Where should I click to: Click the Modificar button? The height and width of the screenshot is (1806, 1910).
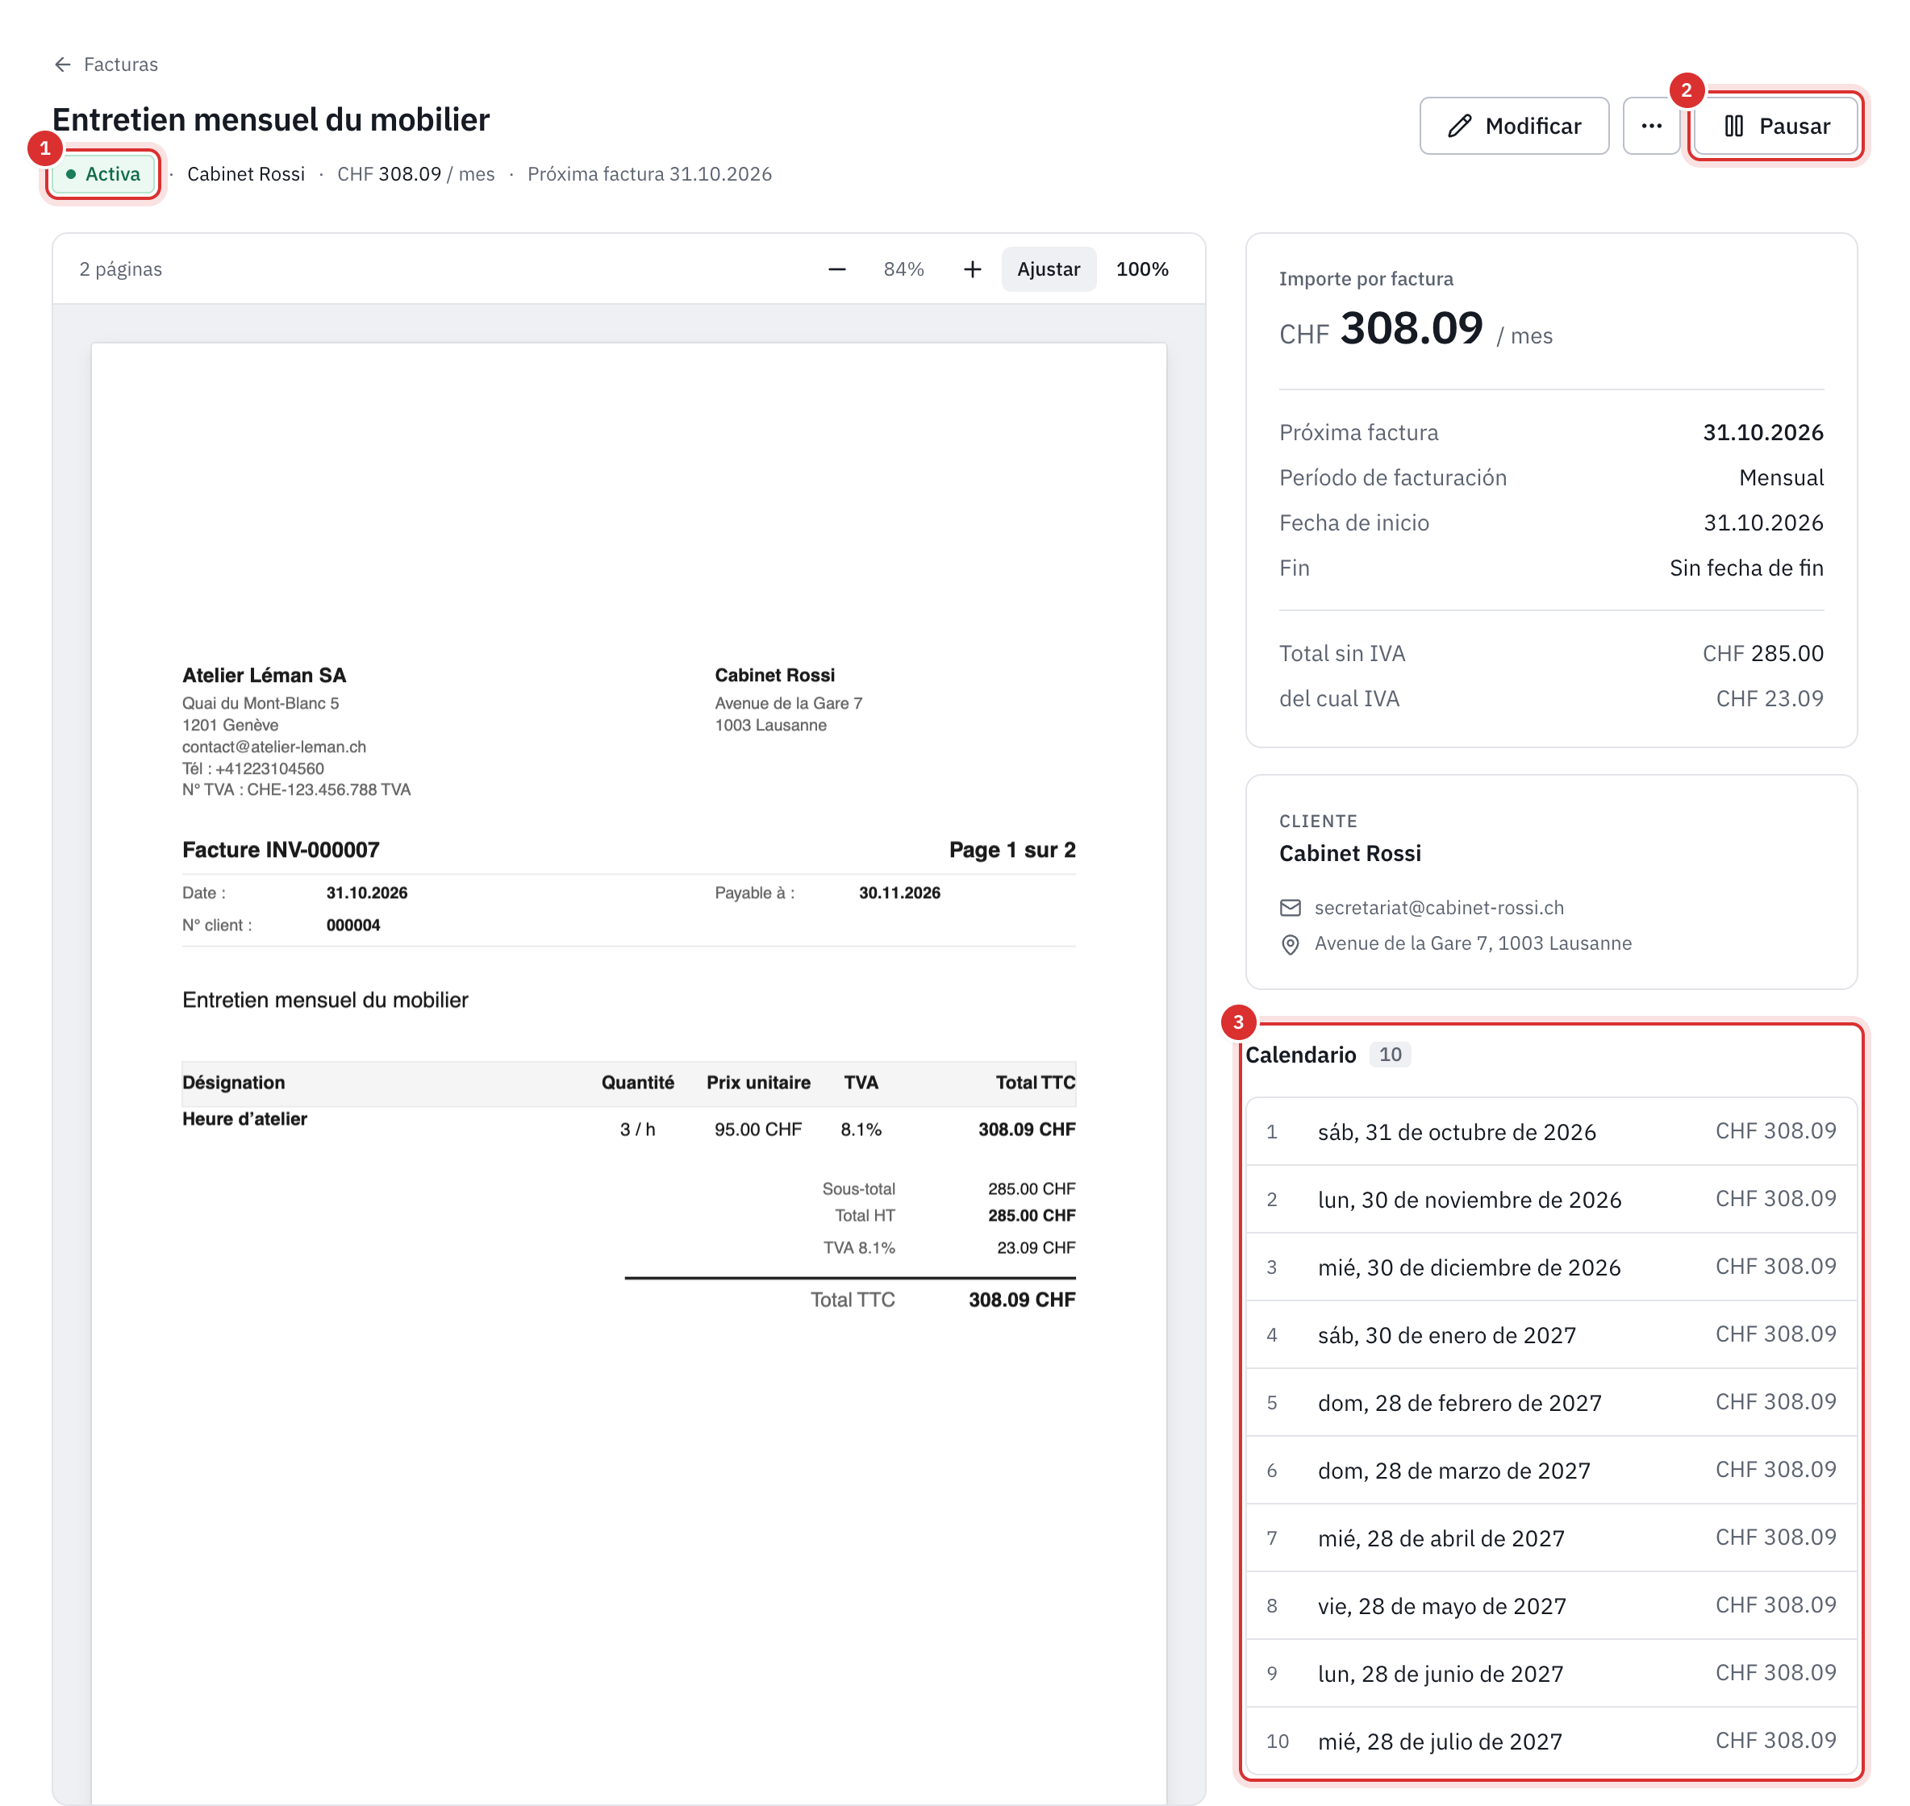coord(1513,126)
